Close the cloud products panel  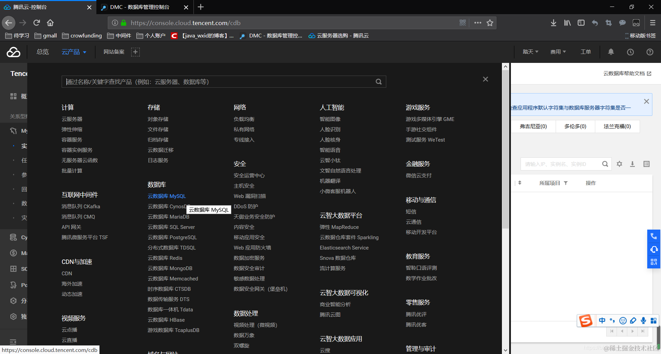[485, 79]
